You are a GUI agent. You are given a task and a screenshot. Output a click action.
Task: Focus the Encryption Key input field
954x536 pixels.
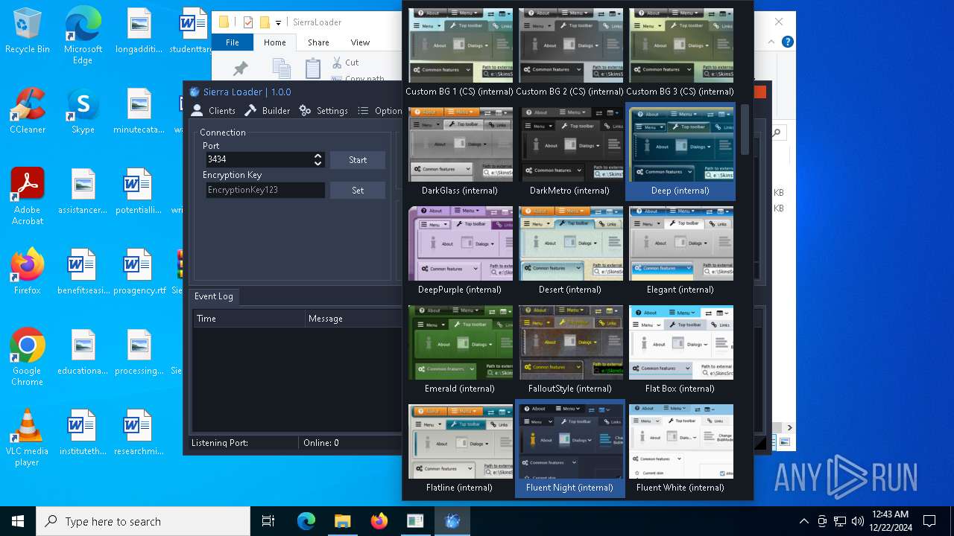[265, 190]
